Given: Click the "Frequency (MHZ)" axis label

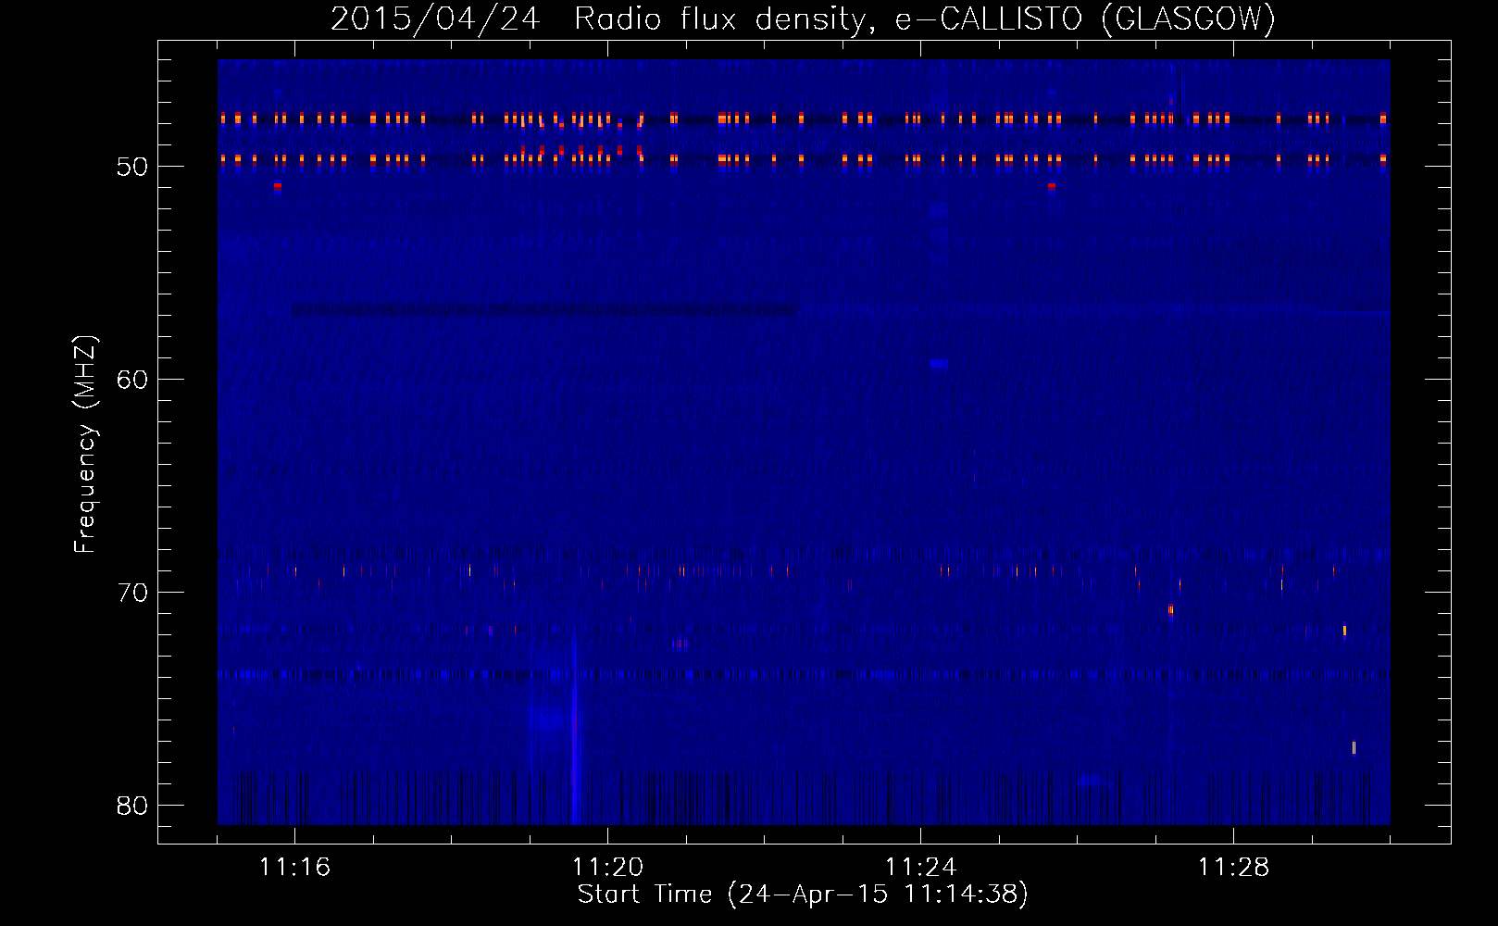Looking at the screenshot, I should (x=85, y=444).
